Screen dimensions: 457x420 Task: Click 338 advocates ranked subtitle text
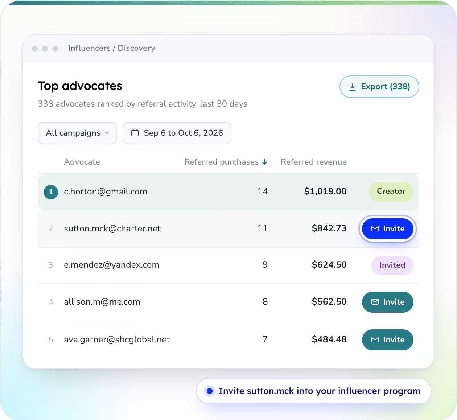click(x=143, y=104)
